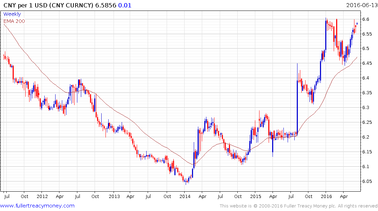
Task: Click the 6.25 price axis label
Action: (x=367, y=122)
